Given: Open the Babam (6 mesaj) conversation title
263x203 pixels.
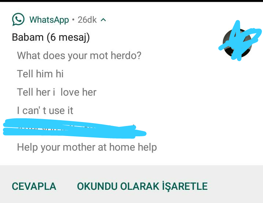Looking at the screenshot, I should tap(51, 37).
